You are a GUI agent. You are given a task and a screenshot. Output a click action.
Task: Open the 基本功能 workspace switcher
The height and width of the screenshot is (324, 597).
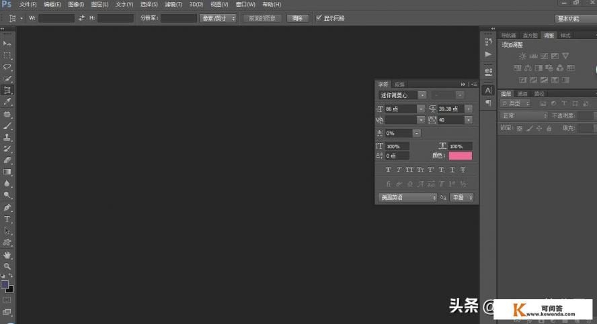point(575,19)
